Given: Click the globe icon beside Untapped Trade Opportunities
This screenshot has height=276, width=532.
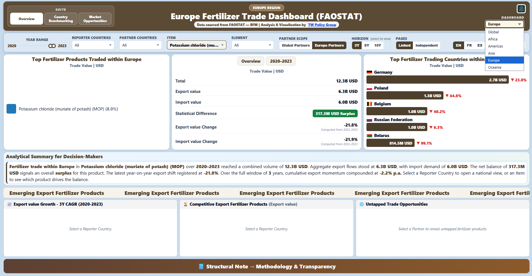Looking at the screenshot, I should pos(362,204).
